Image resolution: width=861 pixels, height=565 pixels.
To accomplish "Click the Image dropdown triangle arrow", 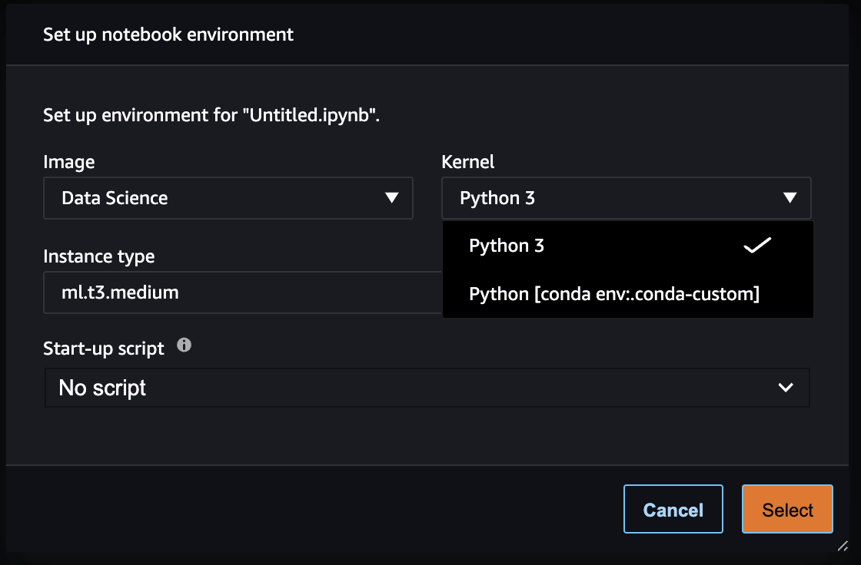I will point(391,198).
